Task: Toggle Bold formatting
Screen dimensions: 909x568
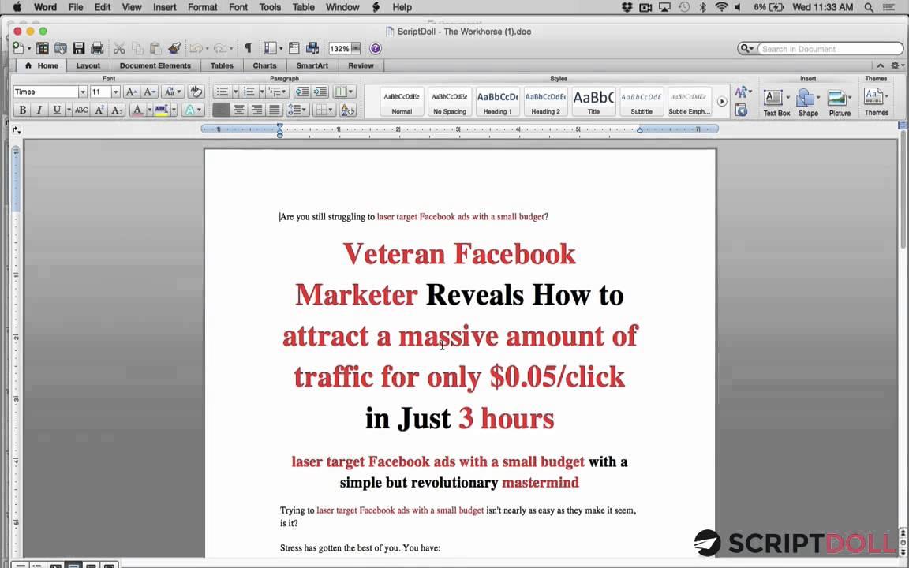Action: pos(22,110)
